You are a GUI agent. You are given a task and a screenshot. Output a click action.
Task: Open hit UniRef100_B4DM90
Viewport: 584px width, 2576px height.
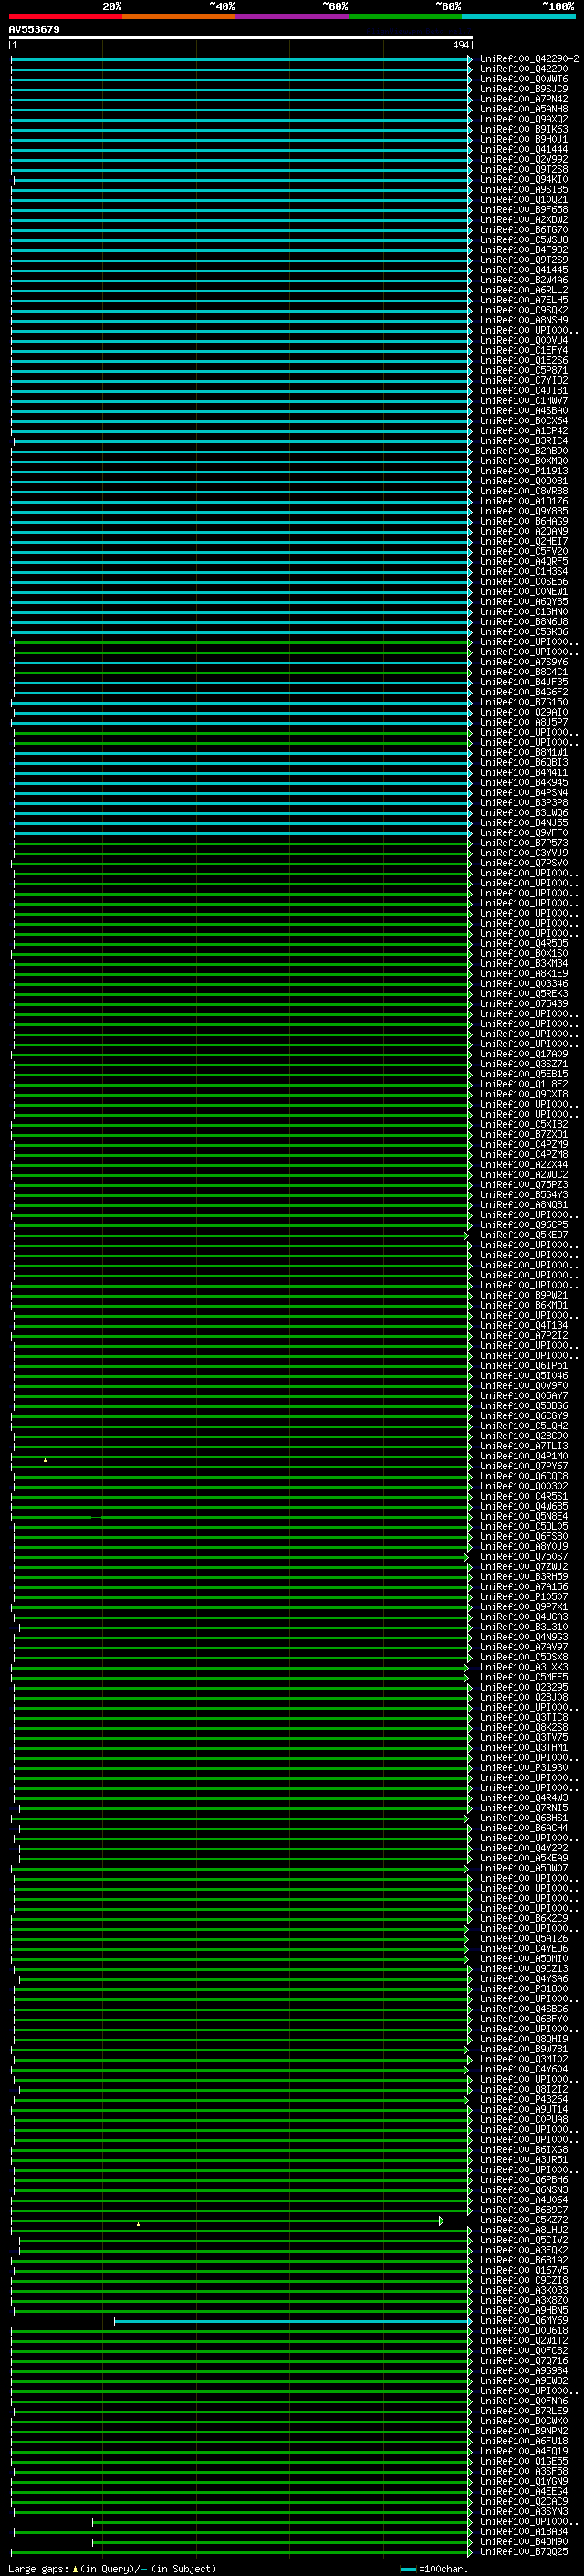[x=524, y=2542]
